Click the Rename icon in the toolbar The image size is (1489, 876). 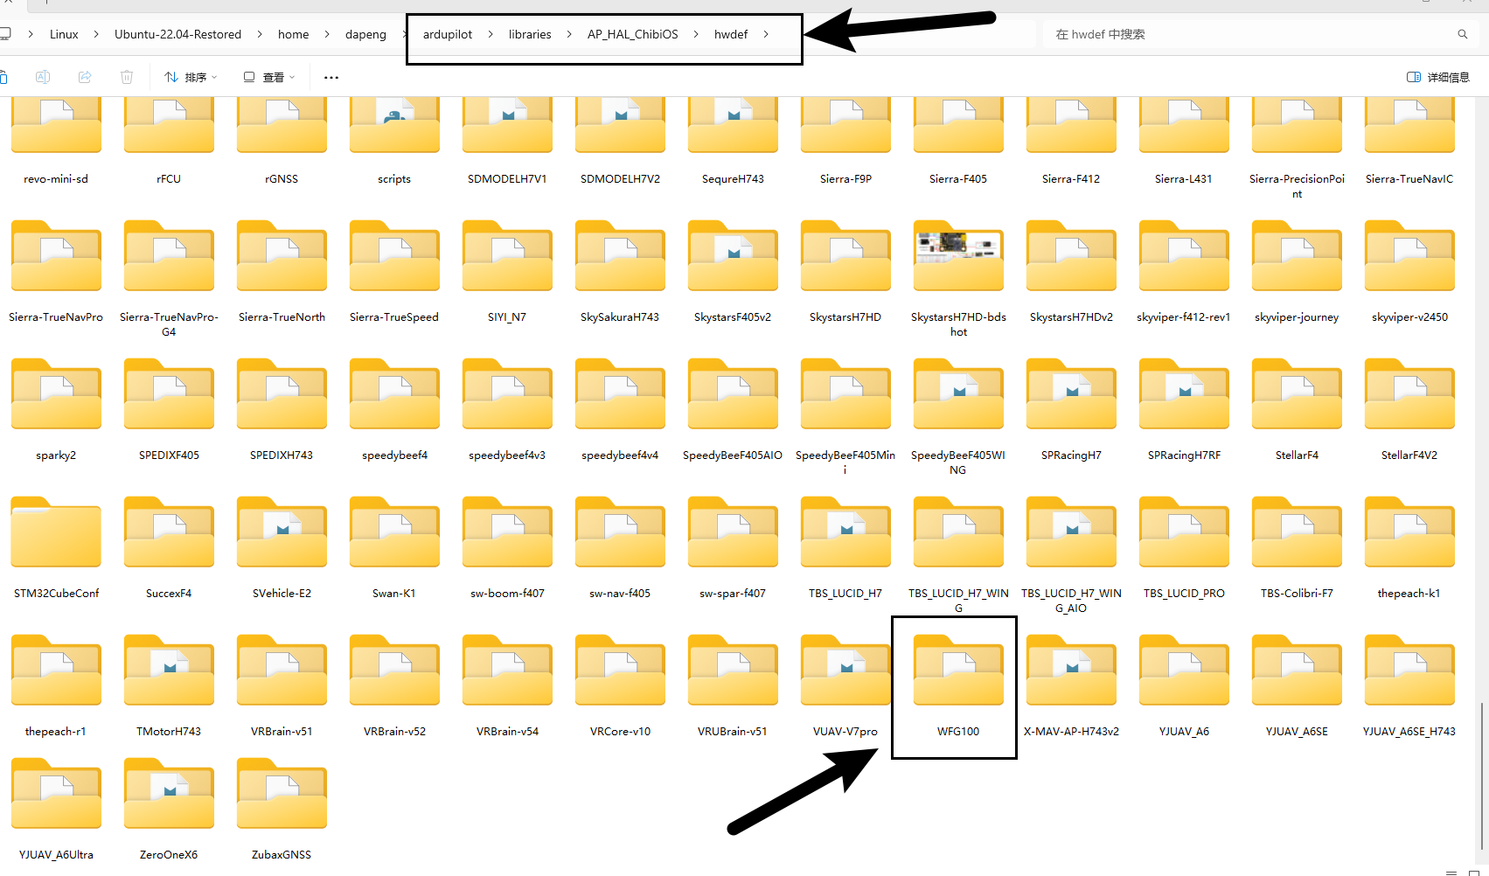(x=42, y=77)
